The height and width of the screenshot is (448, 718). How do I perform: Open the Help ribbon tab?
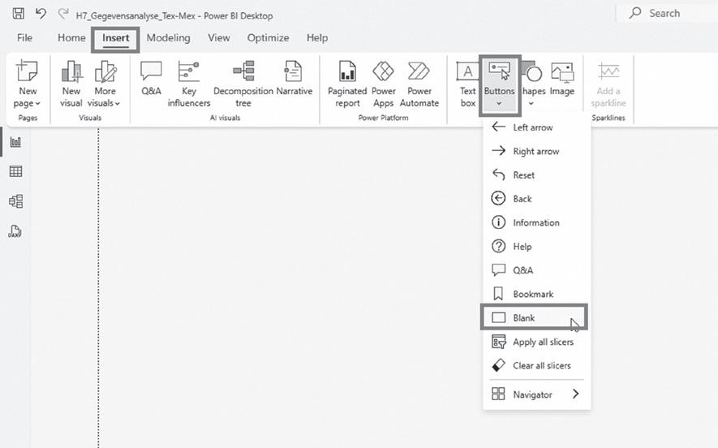(317, 38)
